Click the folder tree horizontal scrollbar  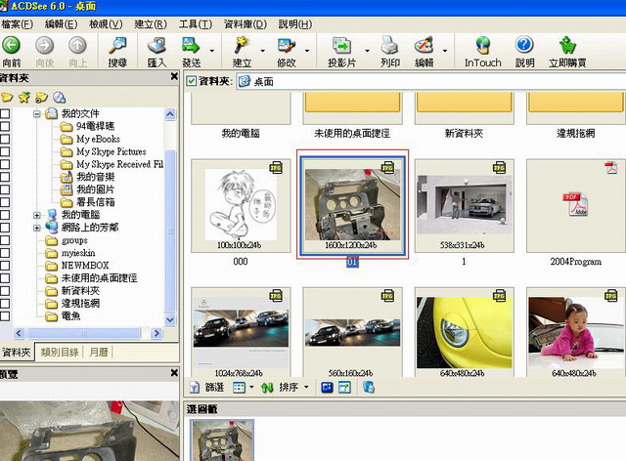83,334
